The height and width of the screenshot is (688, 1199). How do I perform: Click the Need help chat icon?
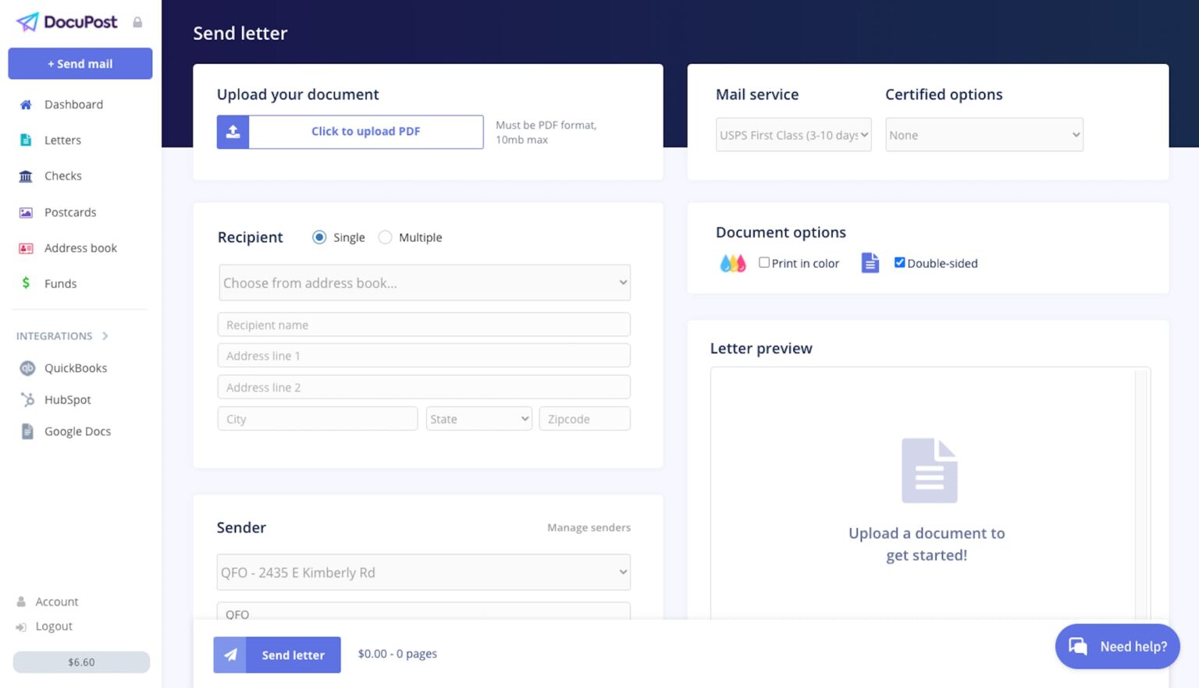1078,647
